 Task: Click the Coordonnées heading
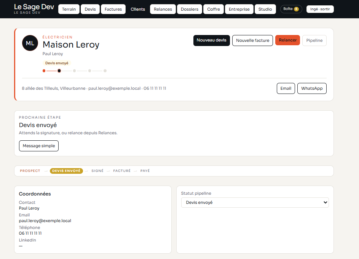(x=35, y=194)
